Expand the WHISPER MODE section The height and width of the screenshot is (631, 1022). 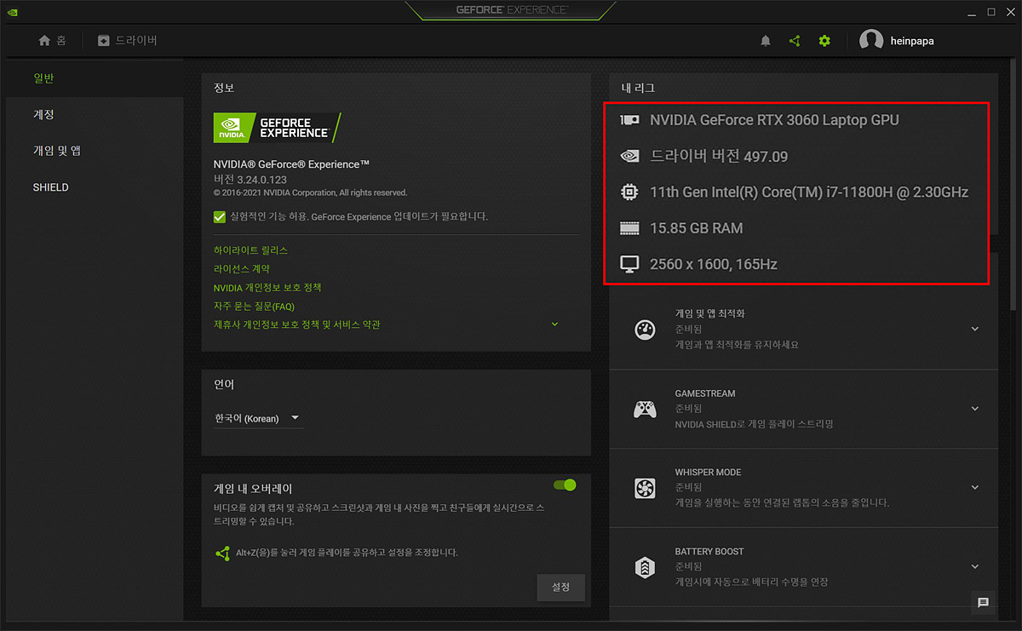point(975,487)
